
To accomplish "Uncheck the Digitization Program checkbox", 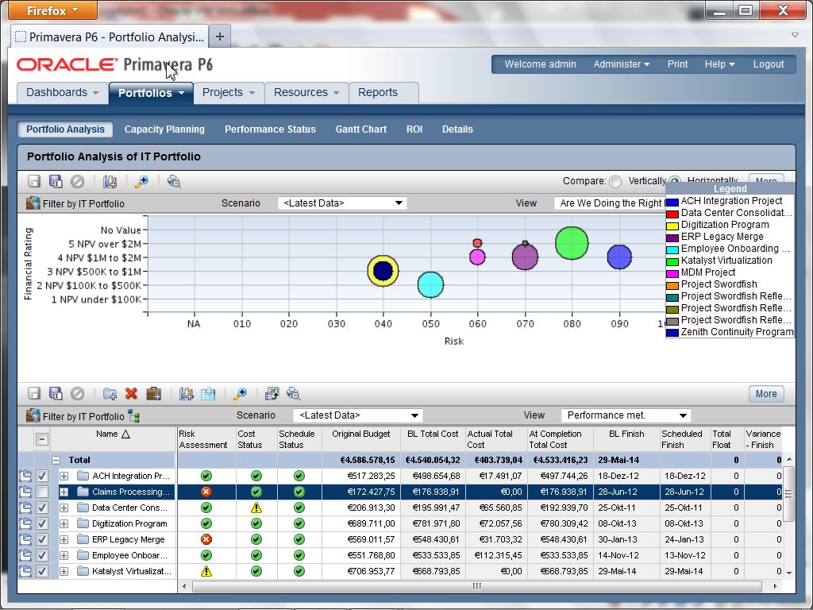I will 42,523.
